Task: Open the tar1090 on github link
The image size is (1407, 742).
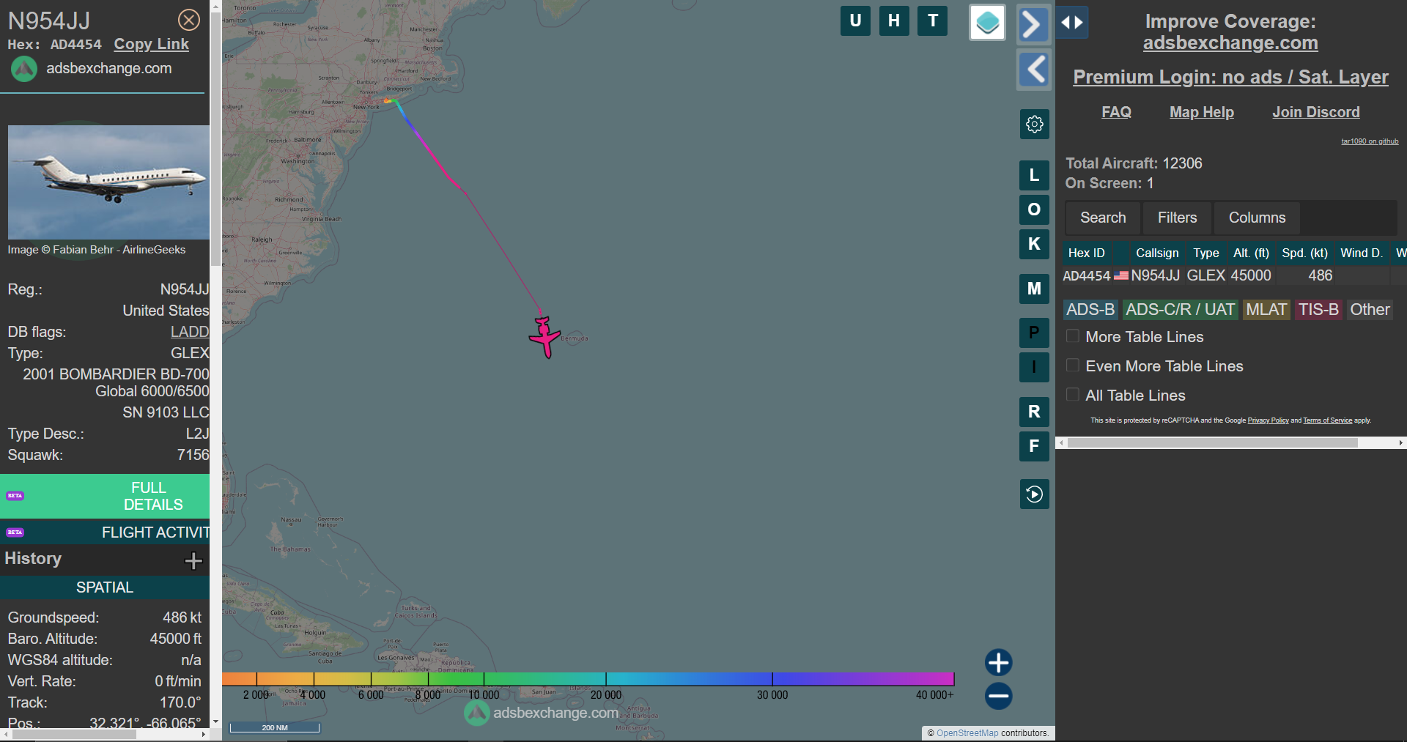Action: coord(1370,141)
